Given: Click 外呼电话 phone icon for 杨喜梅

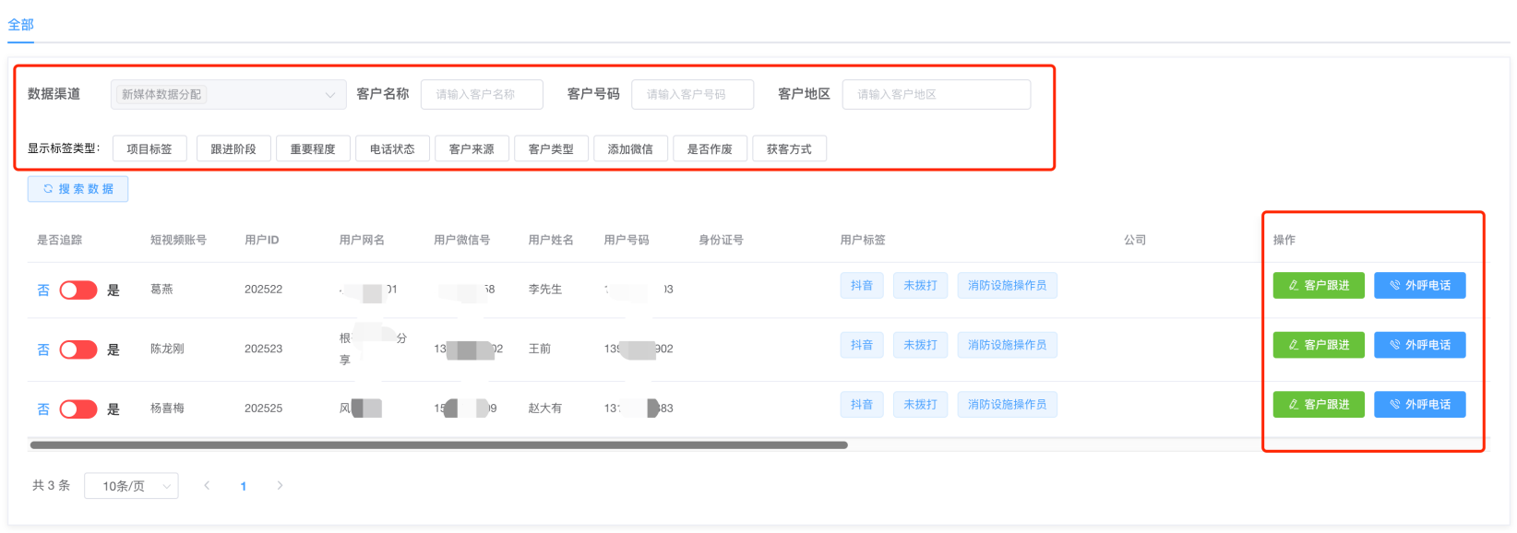Looking at the screenshot, I should pos(1394,405).
